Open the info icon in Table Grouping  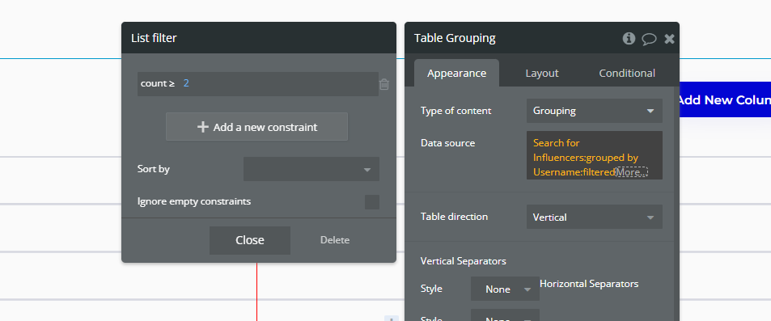click(629, 38)
